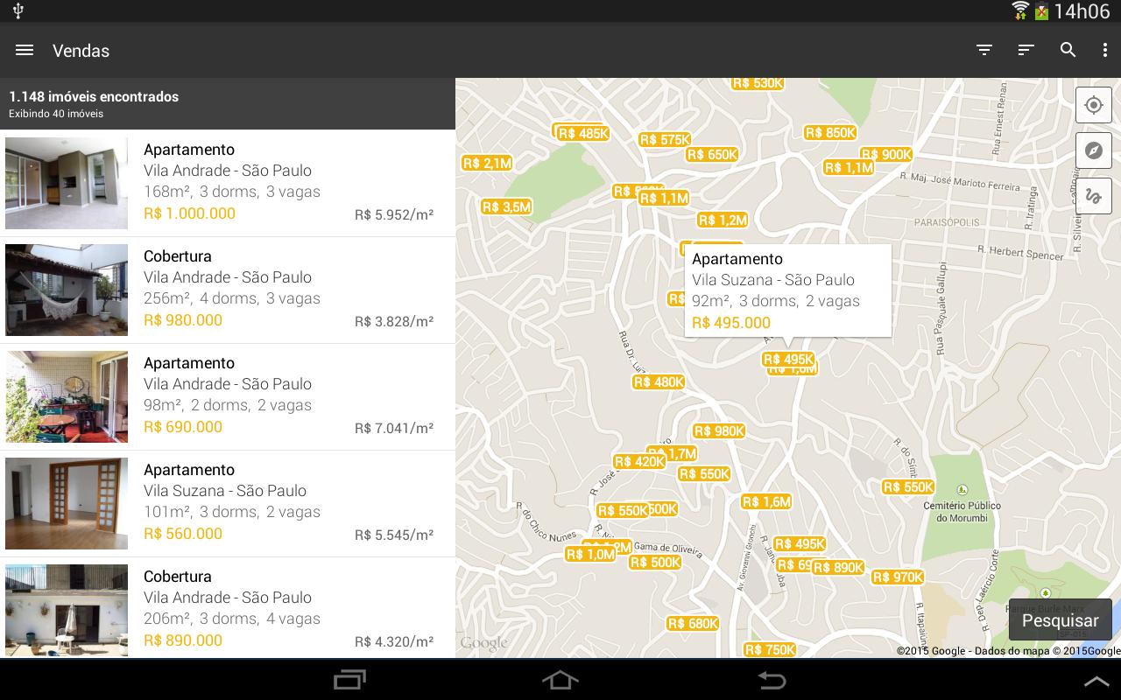Open the overflow three-dot menu
This screenshot has width=1121, height=700.
[1105, 51]
